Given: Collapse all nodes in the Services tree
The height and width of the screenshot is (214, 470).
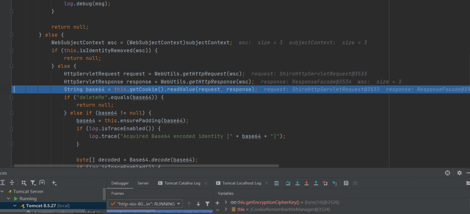Looking at the screenshot, I should coord(12,182).
